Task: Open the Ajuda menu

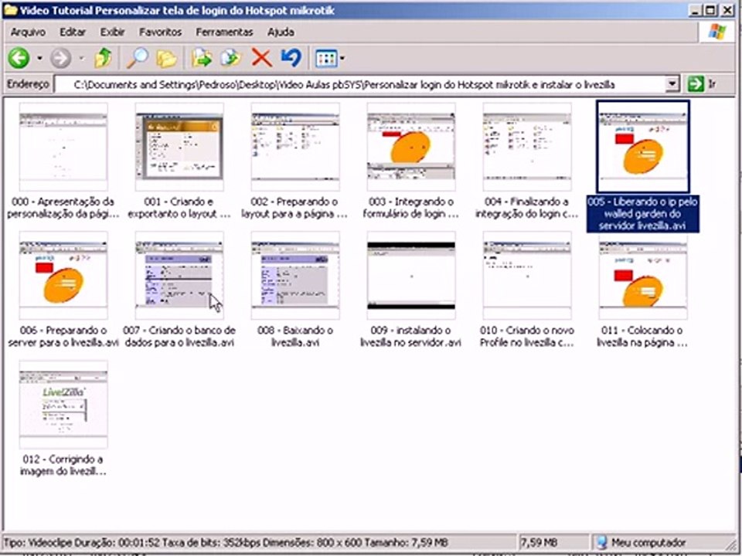Action: 281,32
